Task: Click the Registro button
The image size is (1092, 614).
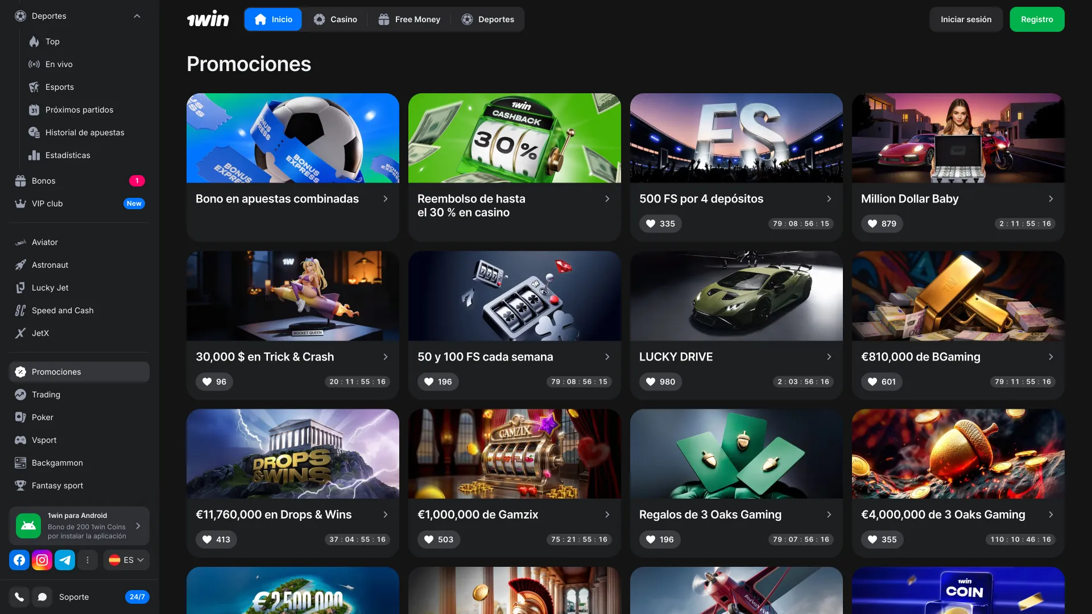Action: (1037, 19)
